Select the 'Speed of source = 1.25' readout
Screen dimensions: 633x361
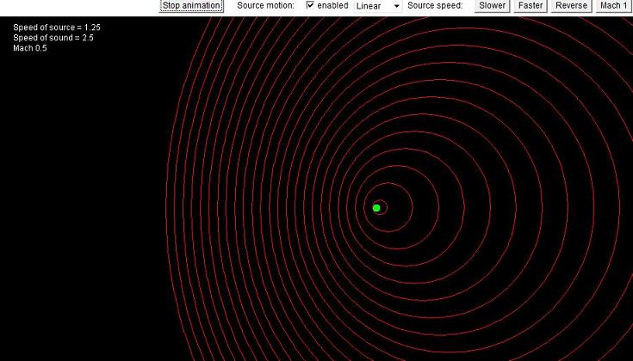(57, 28)
